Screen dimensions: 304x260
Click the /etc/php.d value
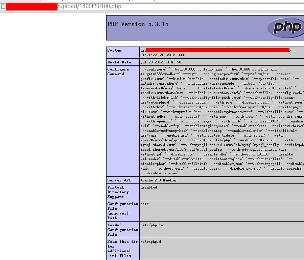tap(151, 242)
